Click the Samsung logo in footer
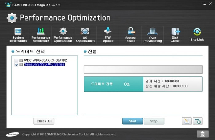 tap(13, 134)
